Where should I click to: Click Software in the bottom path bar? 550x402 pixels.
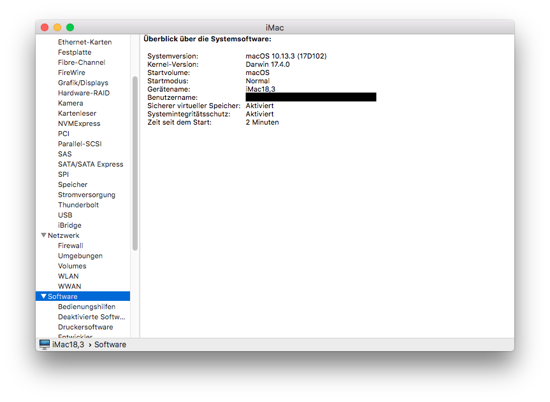click(110, 345)
